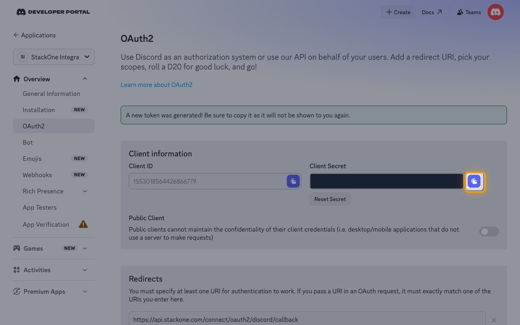Open the Docs external link
This screenshot has width=520, height=325.
[432, 12]
